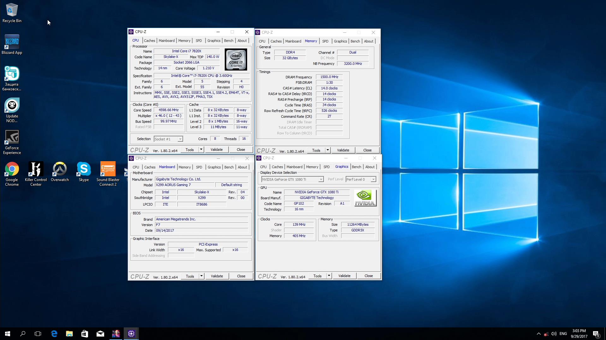606x340 pixels.
Task: Open taskbar Search
Action: 23,334
